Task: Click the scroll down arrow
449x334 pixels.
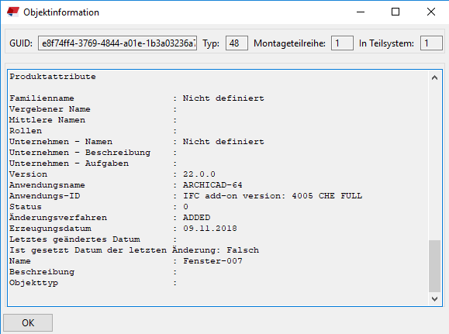Action: pos(434,299)
